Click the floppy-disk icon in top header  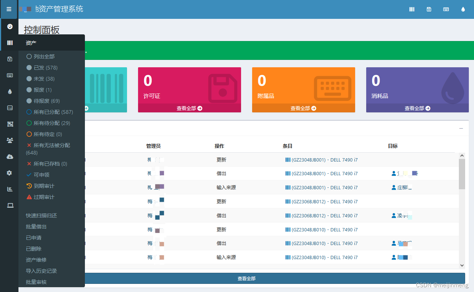429,9
